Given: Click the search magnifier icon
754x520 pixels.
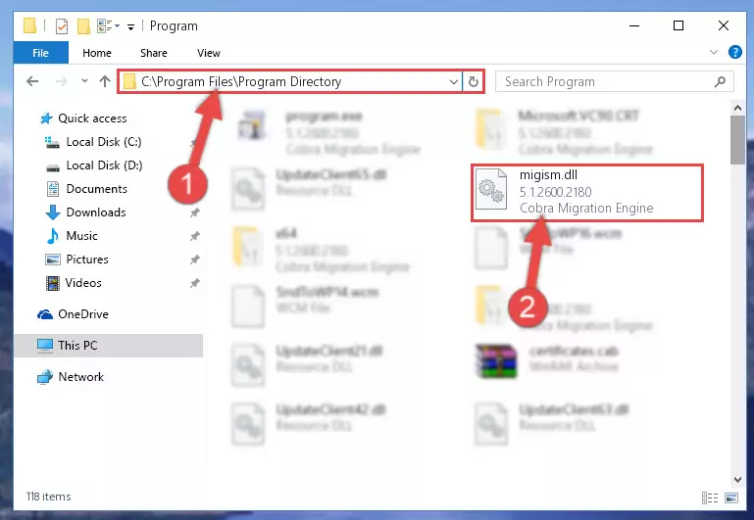Looking at the screenshot, I should (720, 81).
